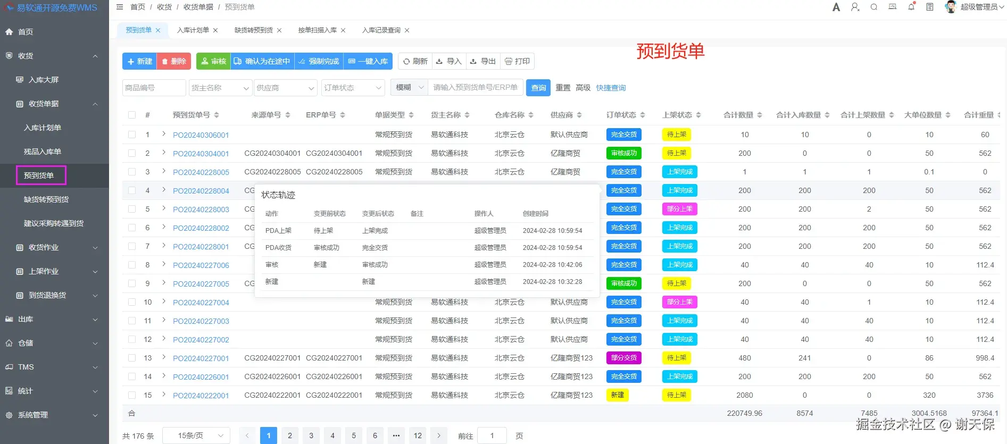Expand the 出库 sidebar menu
Image resolution: width=1007 pixels, height=444 pixels.
[x=54, y=319]
